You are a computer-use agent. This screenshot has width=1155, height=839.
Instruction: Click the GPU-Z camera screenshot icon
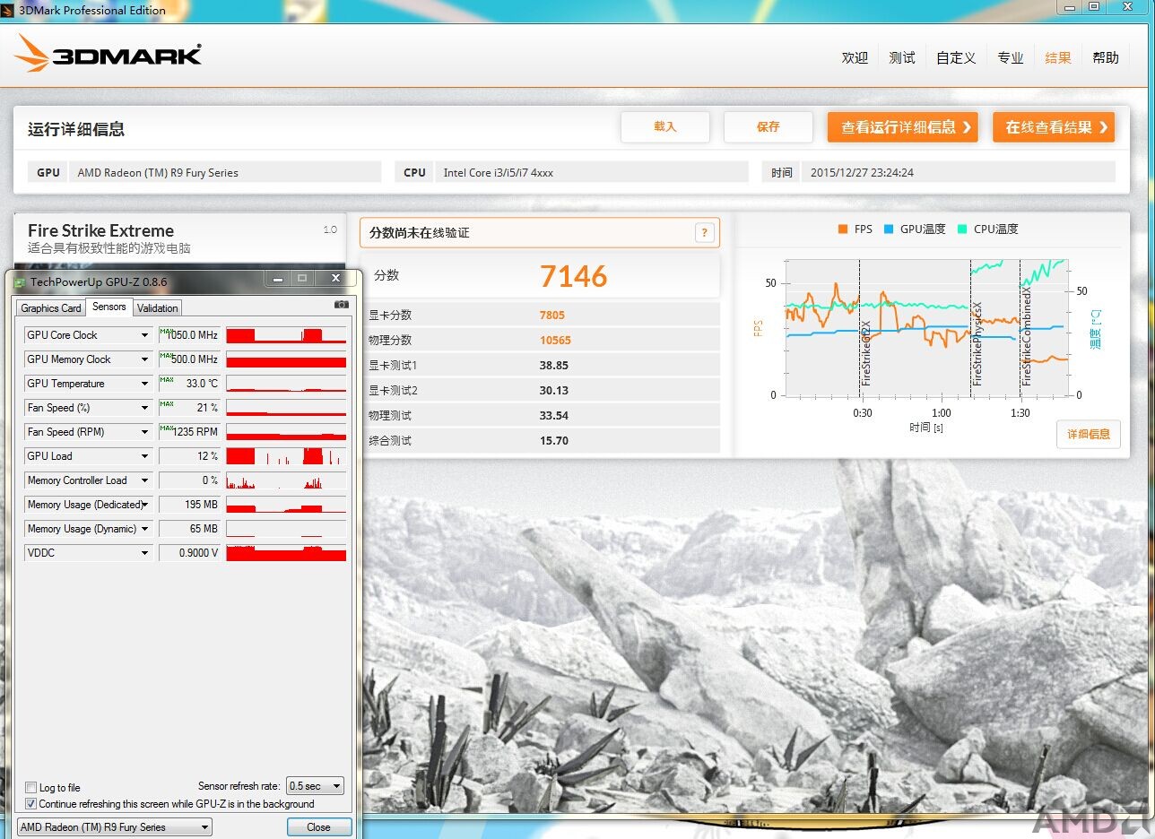pos(342,305)
